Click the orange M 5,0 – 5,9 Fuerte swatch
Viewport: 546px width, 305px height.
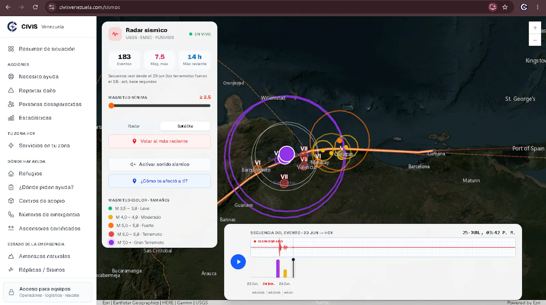111,225
